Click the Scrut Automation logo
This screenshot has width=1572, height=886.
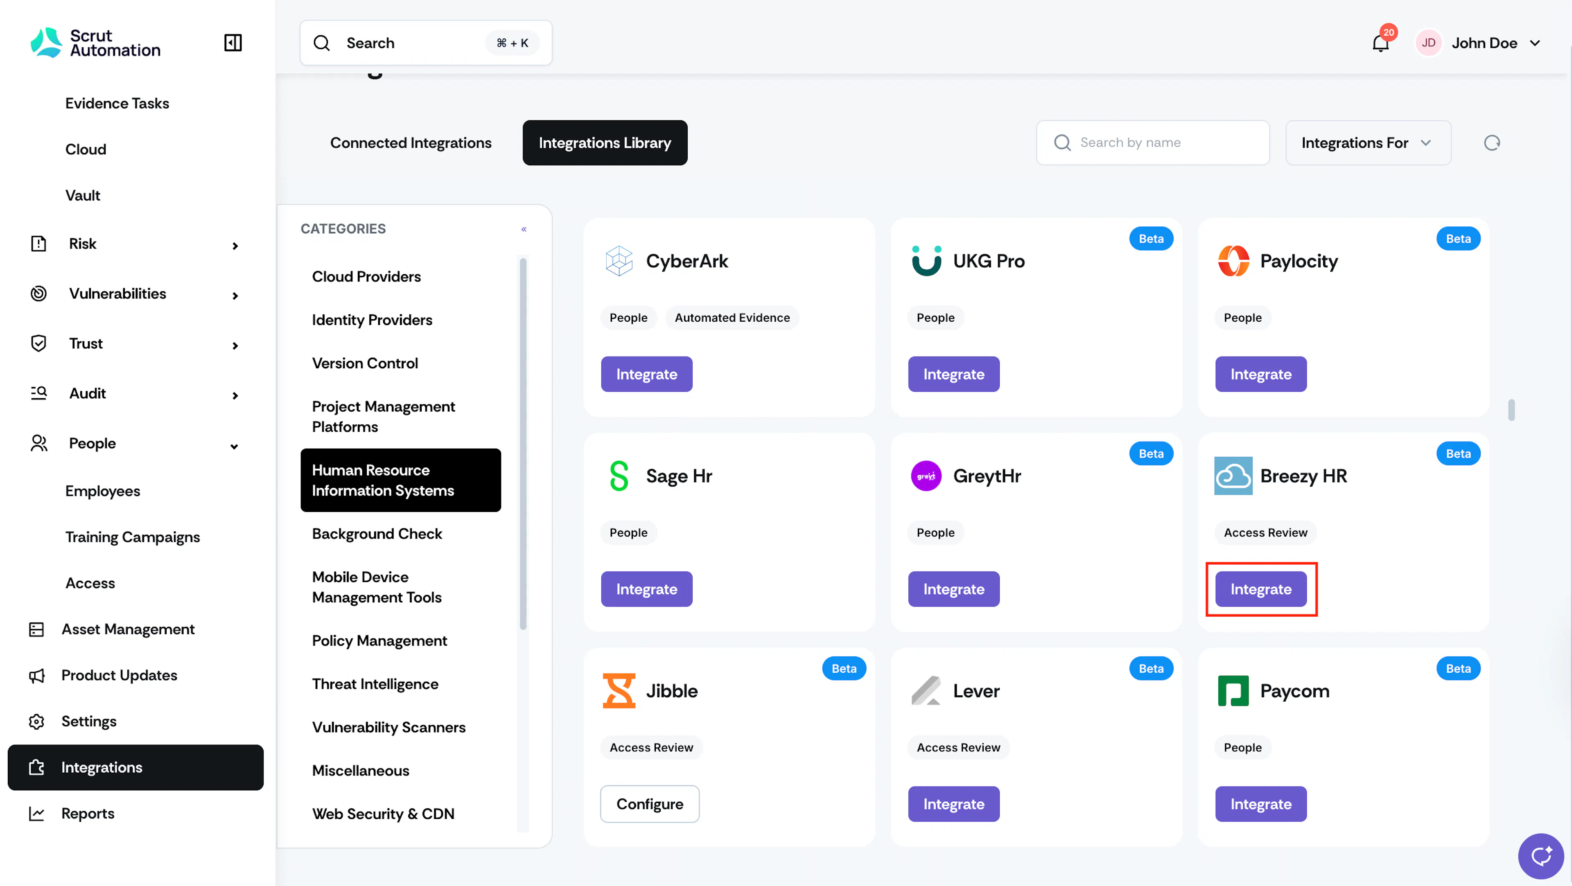click(x=96, y=43)
